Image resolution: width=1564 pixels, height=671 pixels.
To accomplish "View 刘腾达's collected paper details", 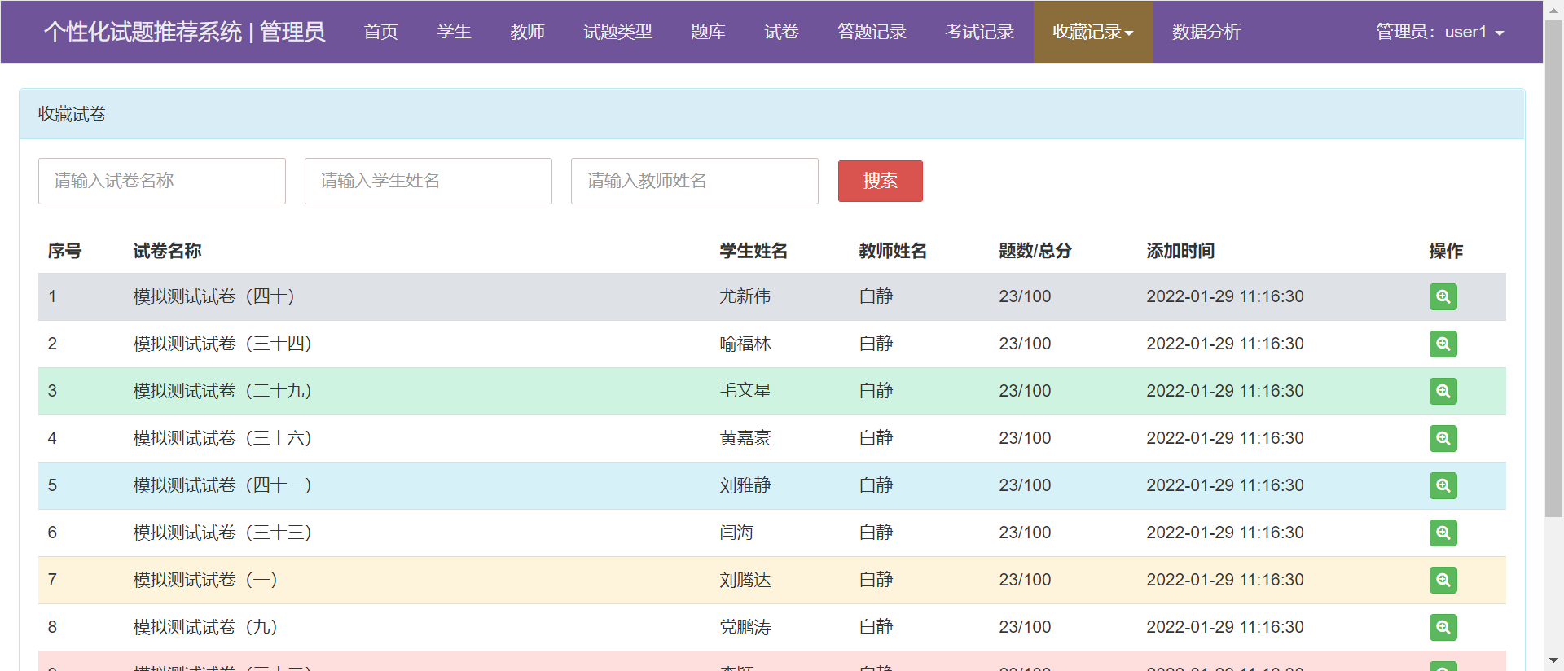I will 1443,580.
